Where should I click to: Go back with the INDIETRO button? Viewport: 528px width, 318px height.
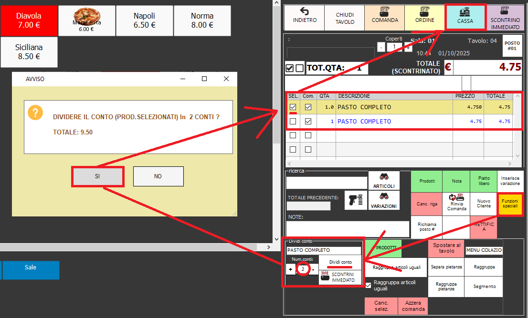point(304,18)
